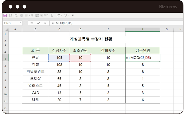Select column A header
This screenshot has width=185, height=114.
click(x=15, y=29)
